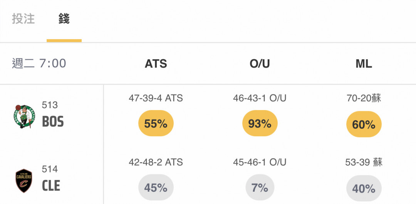Choose Cleveland's 40% ML pill
The image size is (416, 204).
[x=364, y=188]
